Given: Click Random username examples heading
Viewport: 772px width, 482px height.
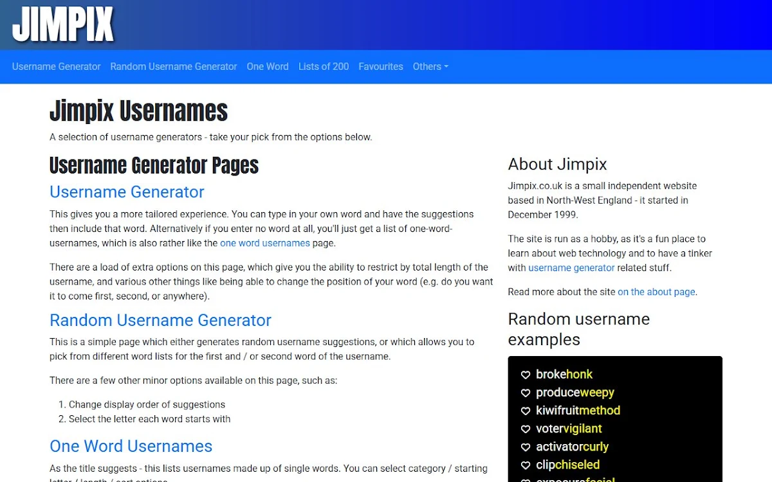Looking at the screenshot, I should coord(579,329).
